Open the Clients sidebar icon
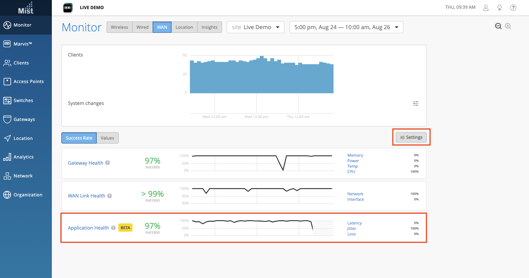The width and height of the screenshot is (529, 278). pyautogui.click(x=7, y=63)
